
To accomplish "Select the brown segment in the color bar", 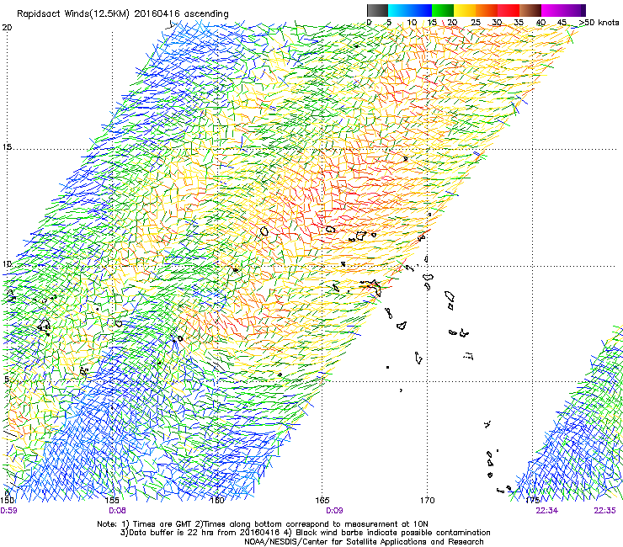I will coord(530,10).
